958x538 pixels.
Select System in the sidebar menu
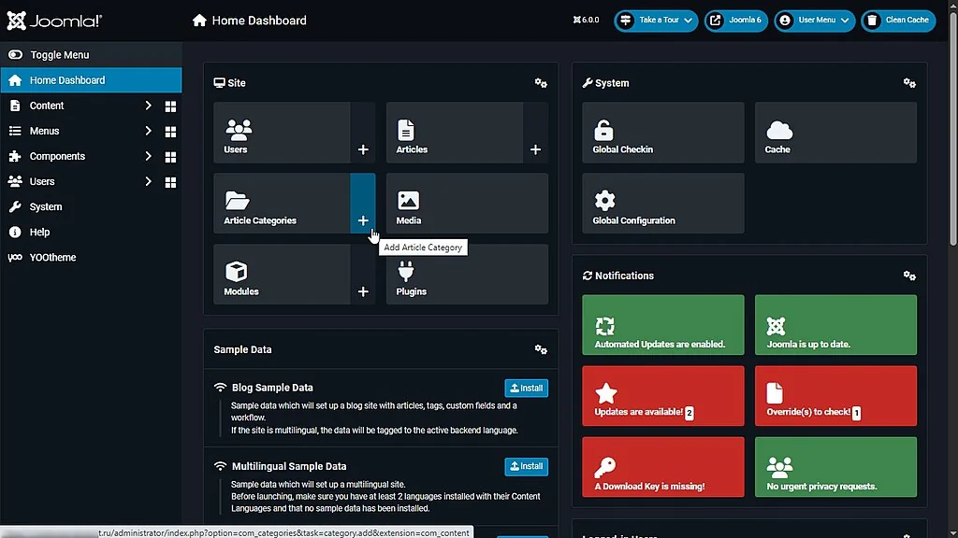point(46,207)
